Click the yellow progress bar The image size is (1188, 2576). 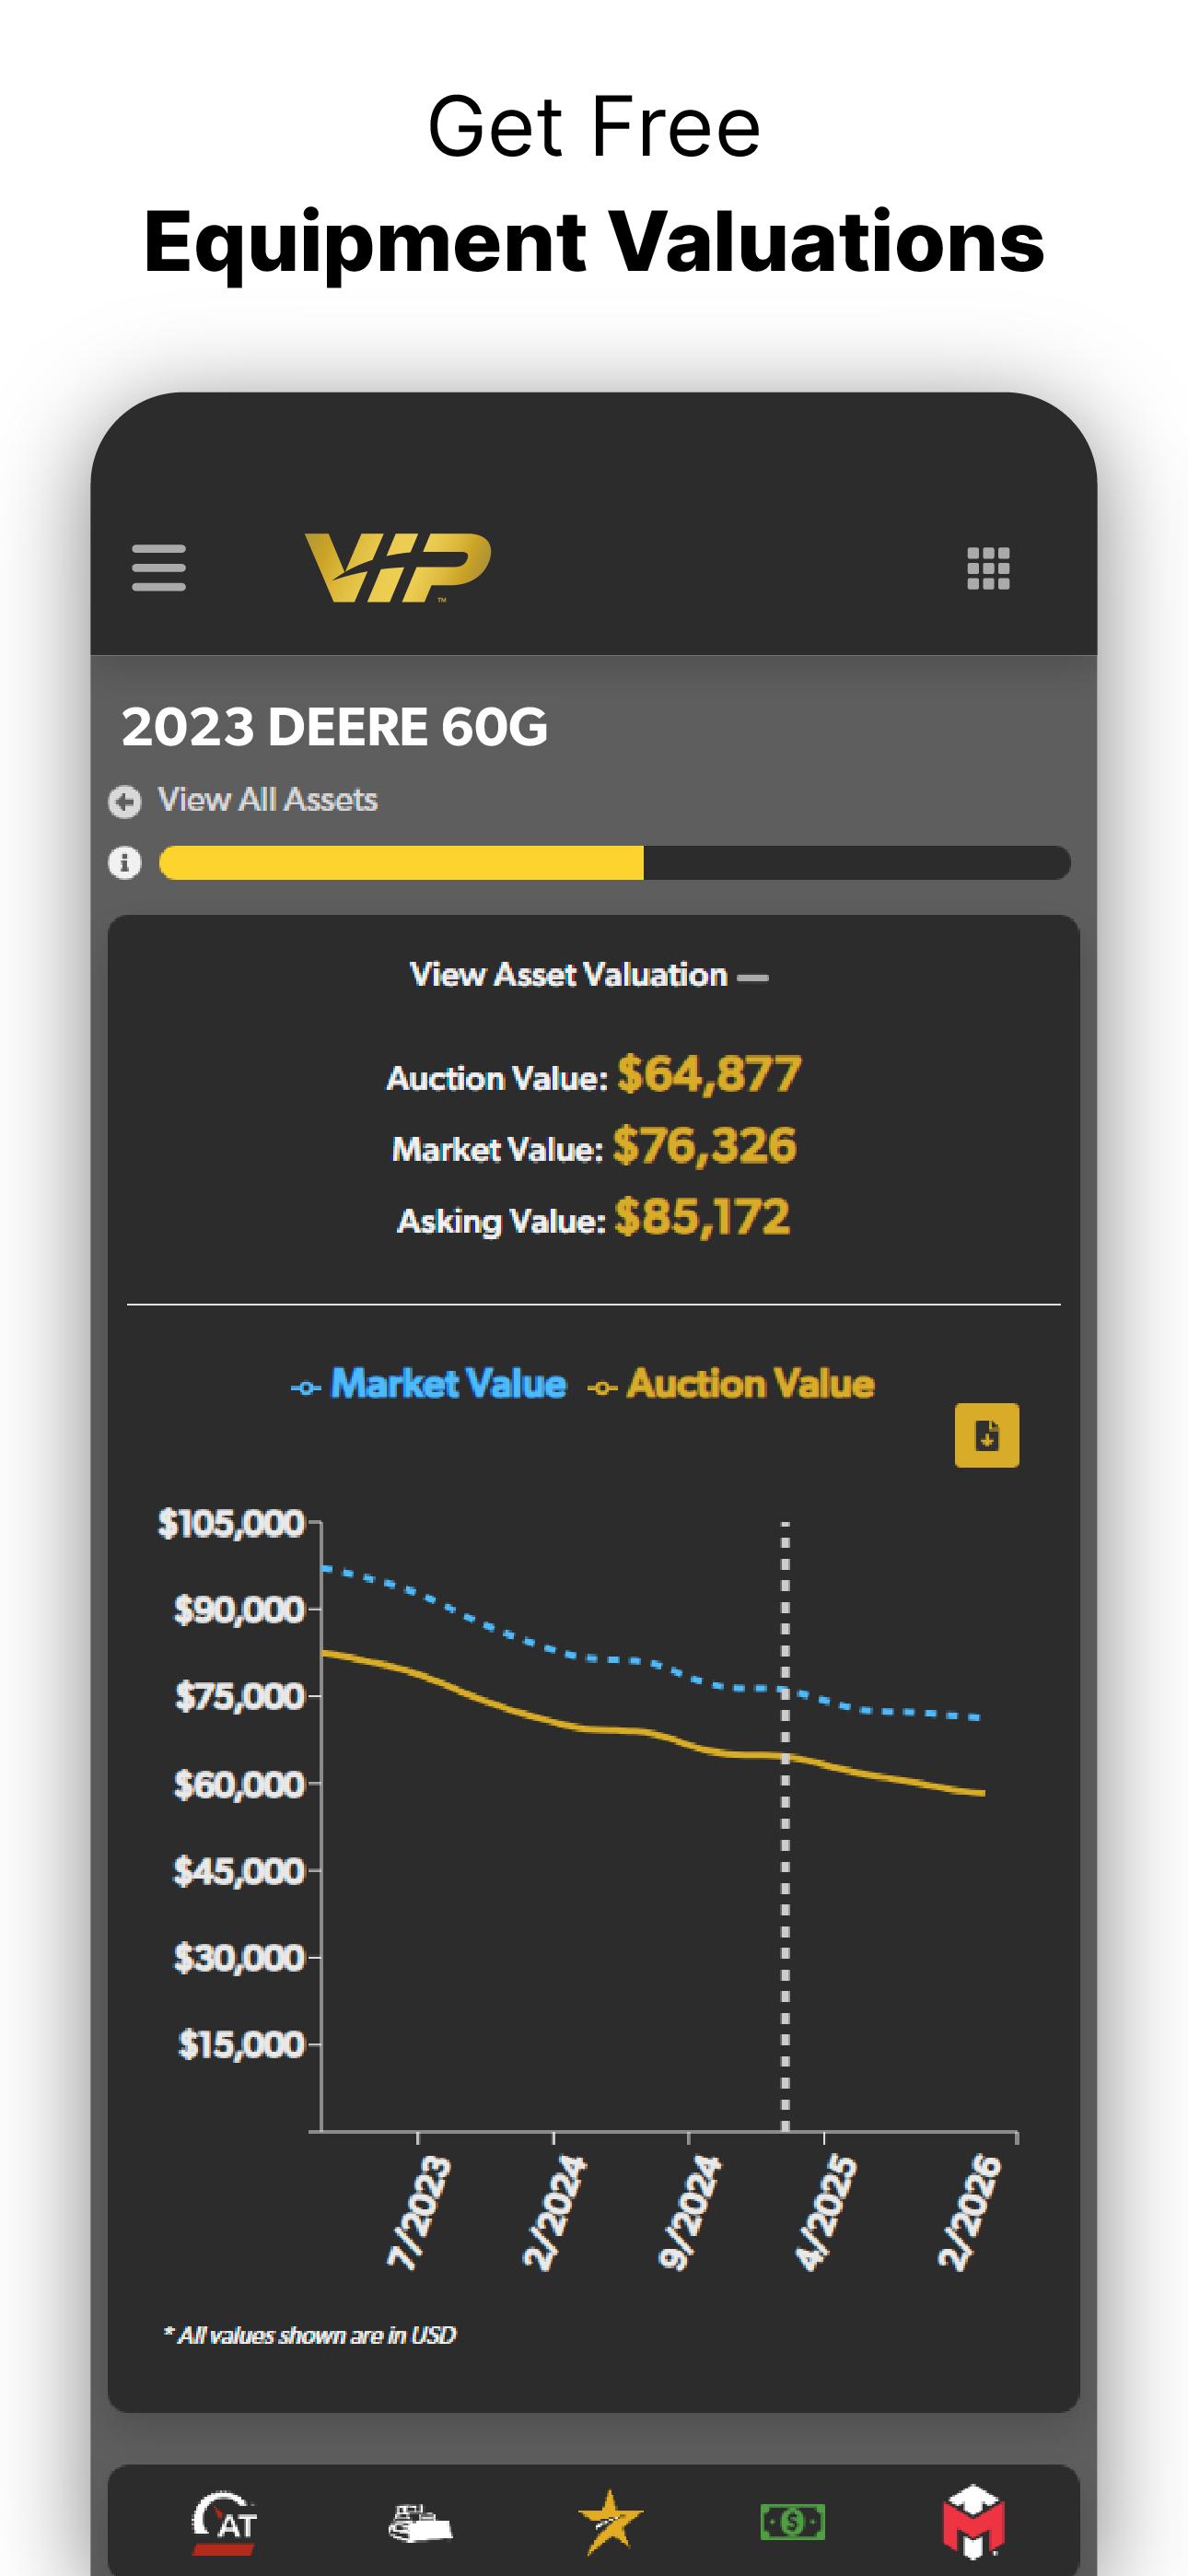click(x=400, y=862)
